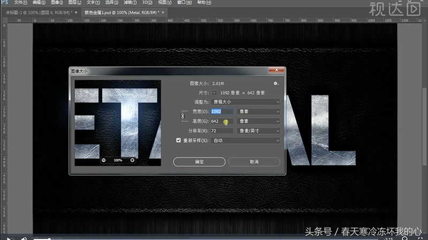
Task: Close the Image Size dialog with red X
Action: tap(277, 70)
